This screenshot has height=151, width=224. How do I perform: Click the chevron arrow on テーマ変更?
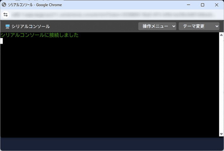point(216,26)
